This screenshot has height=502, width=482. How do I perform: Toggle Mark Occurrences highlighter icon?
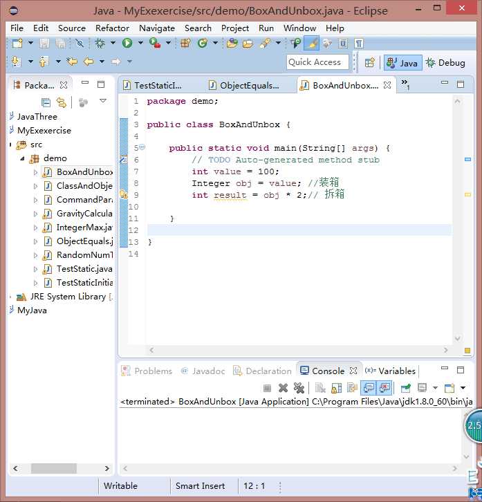coord(311,43)
